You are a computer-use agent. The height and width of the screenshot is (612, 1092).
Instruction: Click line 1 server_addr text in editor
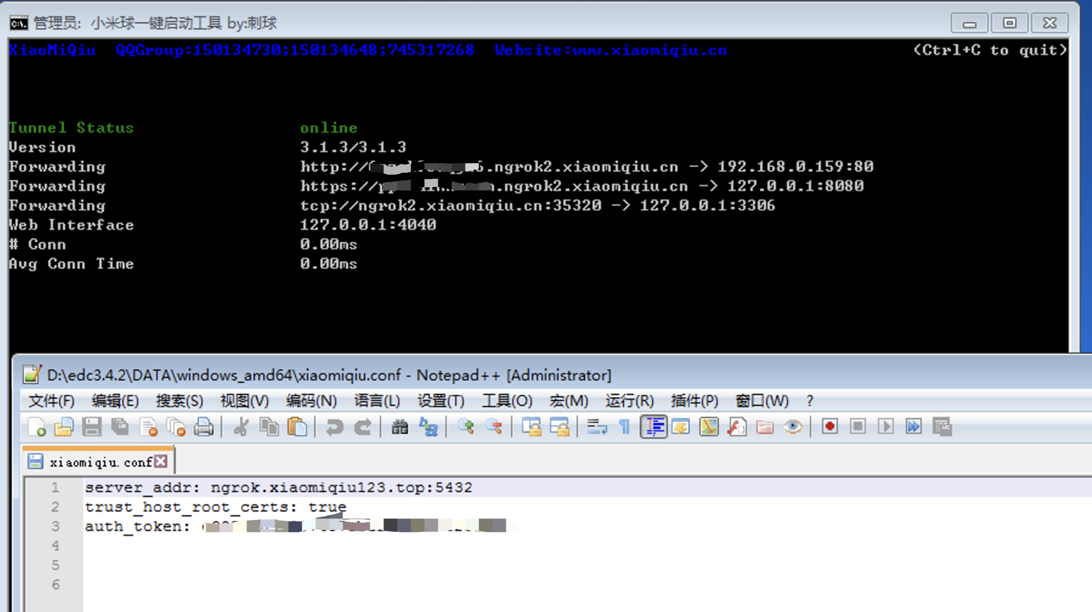click(x=278, y=488)
